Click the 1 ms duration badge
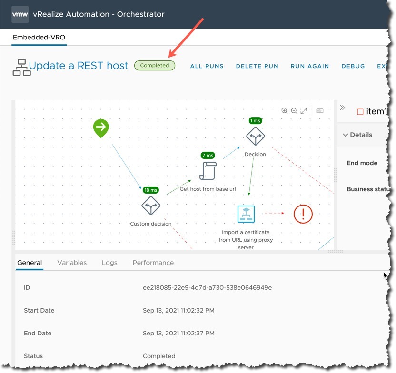The image size is (396, 373). (255, 121)
